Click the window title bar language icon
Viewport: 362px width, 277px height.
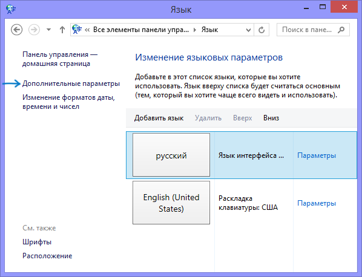[x=11, y=9]
